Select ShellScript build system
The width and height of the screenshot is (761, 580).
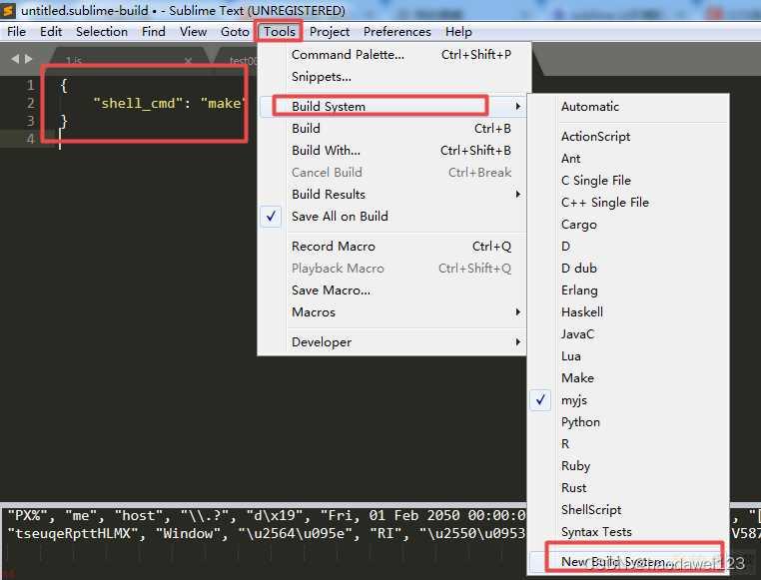tap(629, 510)
